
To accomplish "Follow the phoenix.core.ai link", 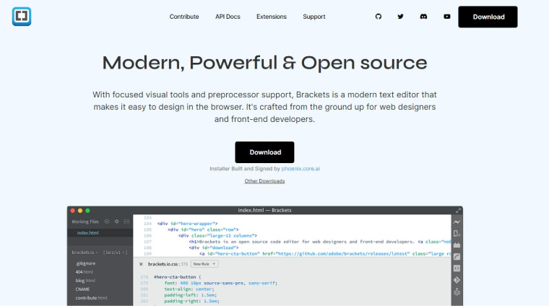I will [301, 169].
